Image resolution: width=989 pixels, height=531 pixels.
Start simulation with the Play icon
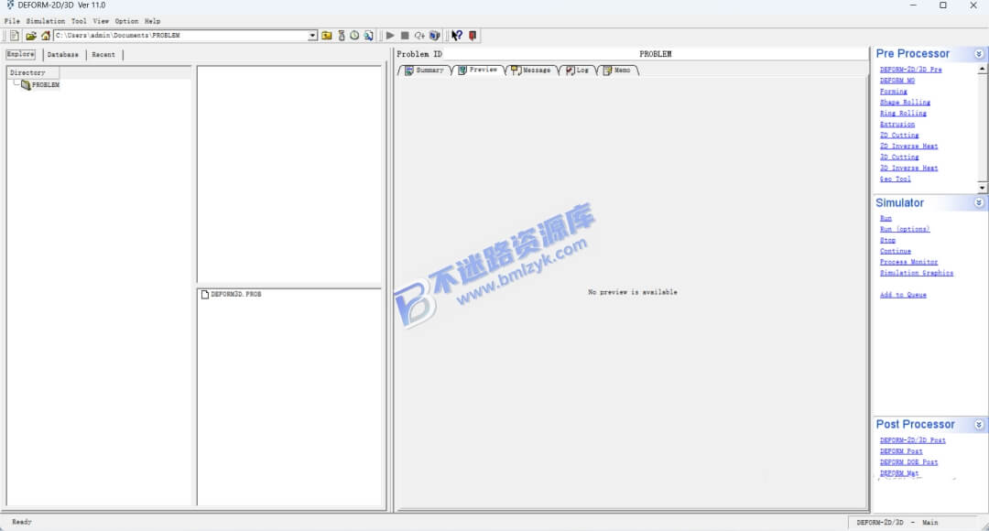click(390, 36)
